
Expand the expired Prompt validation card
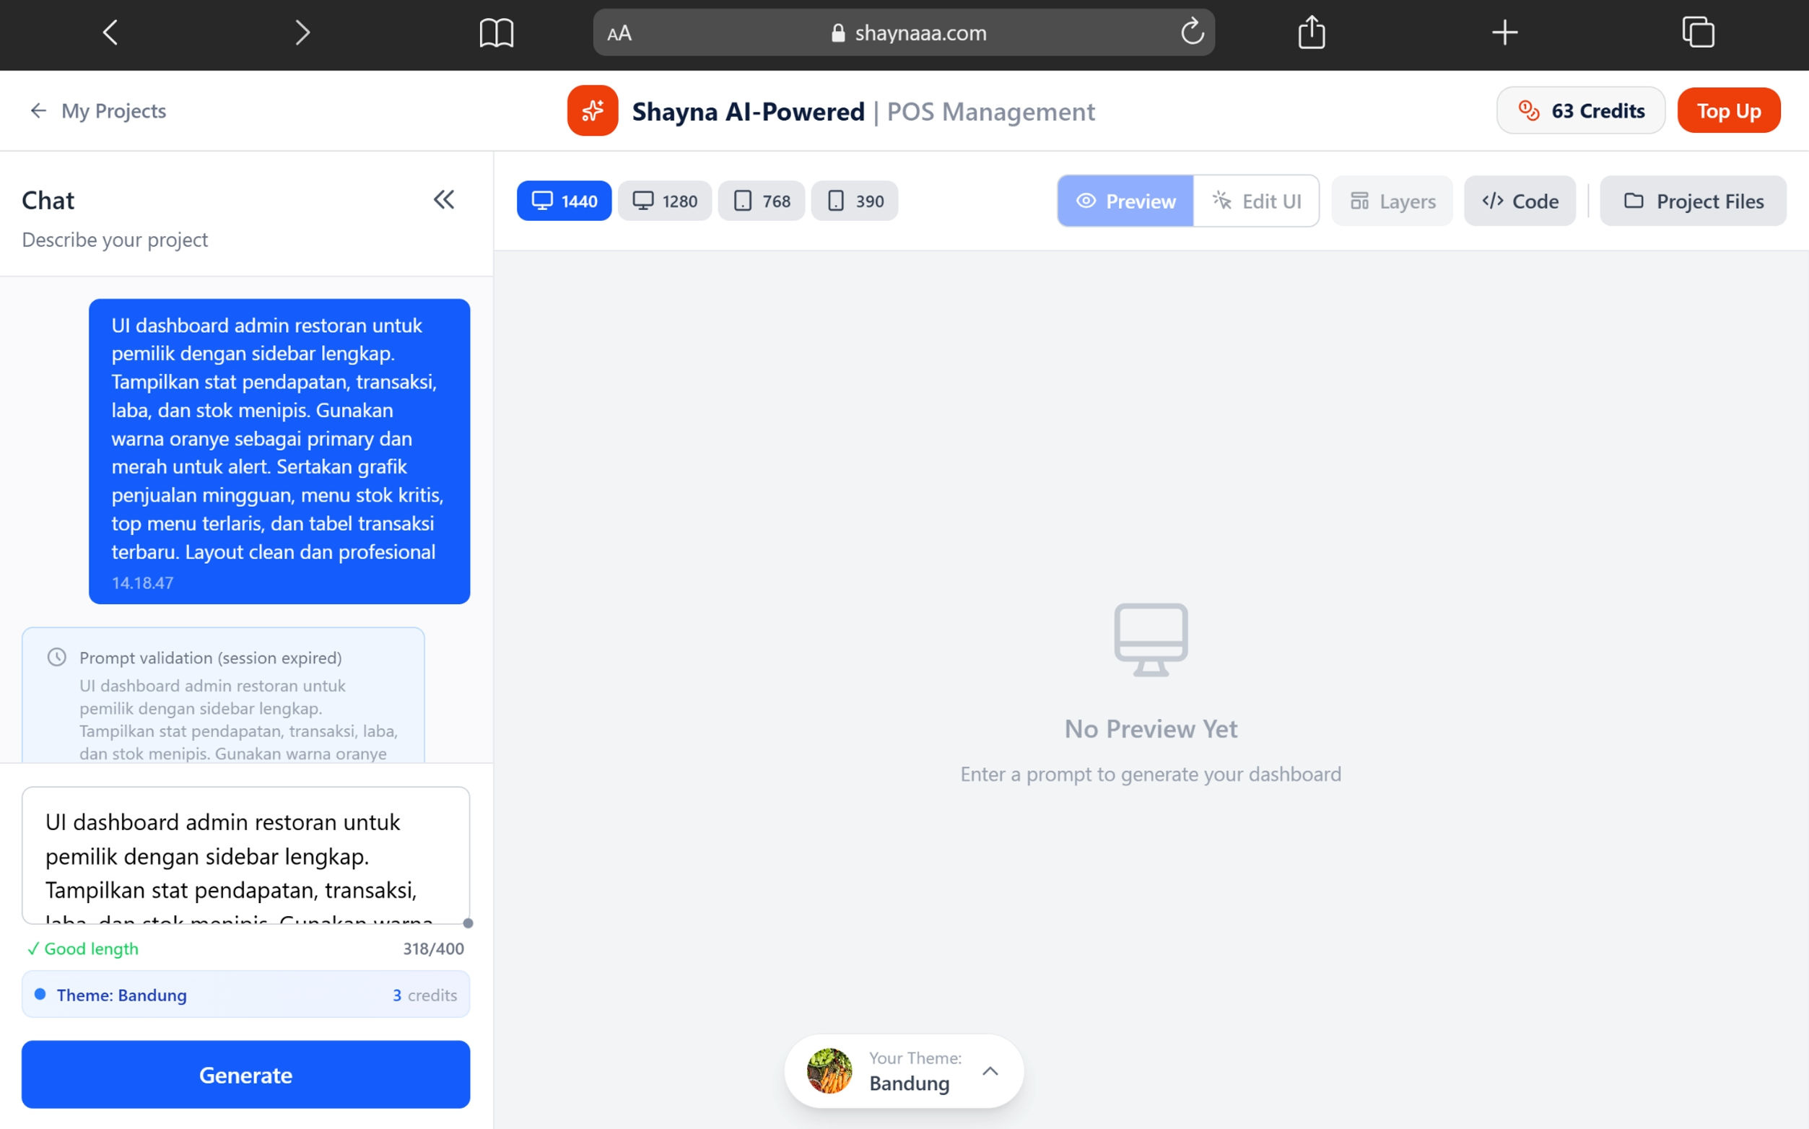point(222,657)
